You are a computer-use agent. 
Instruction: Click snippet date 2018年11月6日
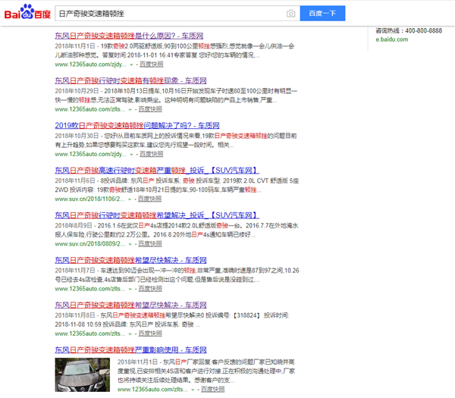75,180
